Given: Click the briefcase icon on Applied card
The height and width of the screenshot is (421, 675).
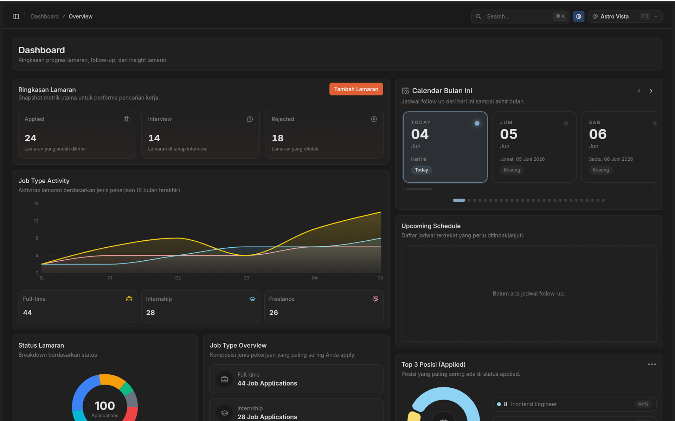Looking at the screenshot, I should 127,119.
